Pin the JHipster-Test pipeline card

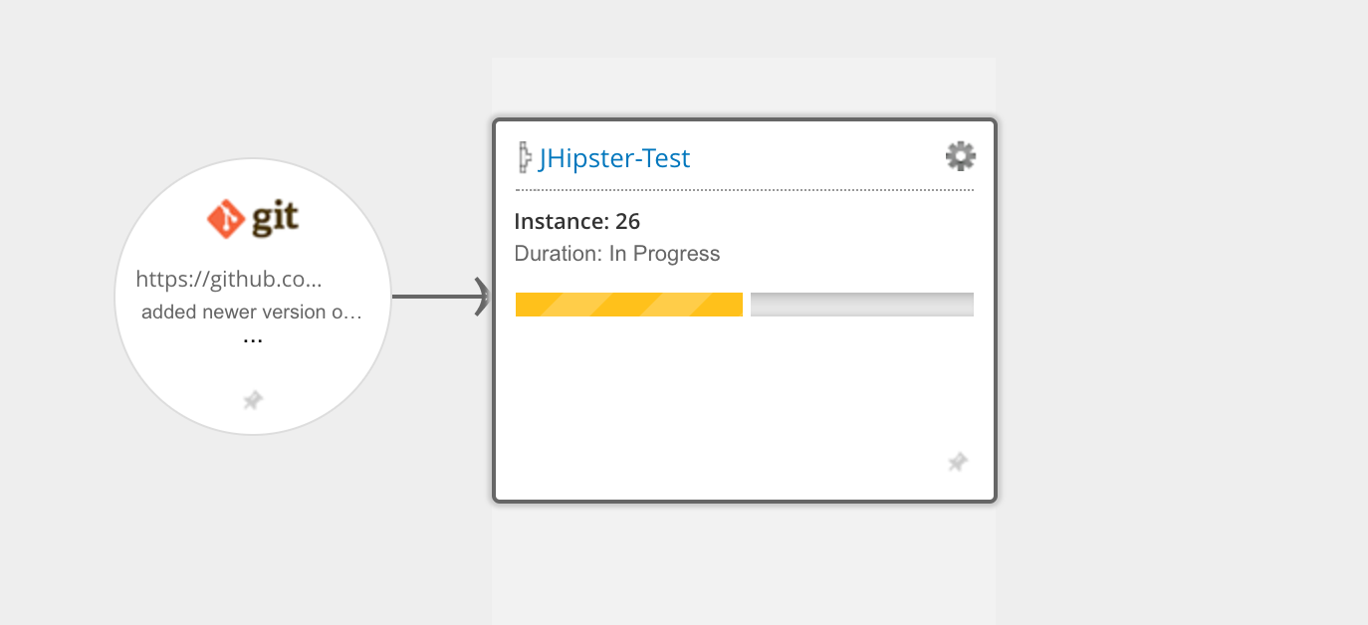(x=957, y=462)
